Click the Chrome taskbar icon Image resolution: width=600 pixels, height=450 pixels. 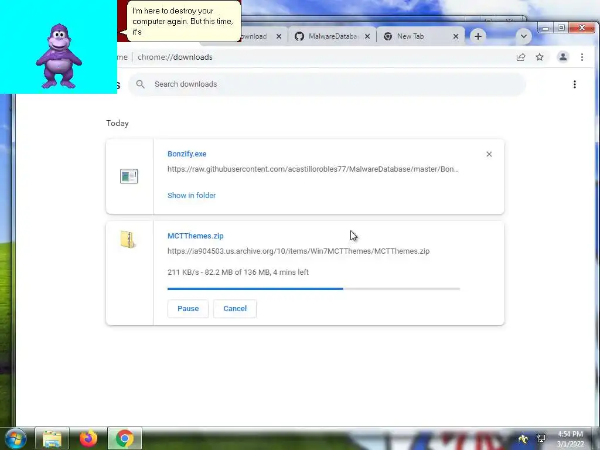125,438
